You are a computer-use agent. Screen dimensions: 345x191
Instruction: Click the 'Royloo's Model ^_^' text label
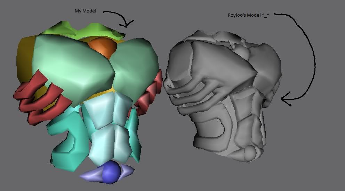click(248, 15)
